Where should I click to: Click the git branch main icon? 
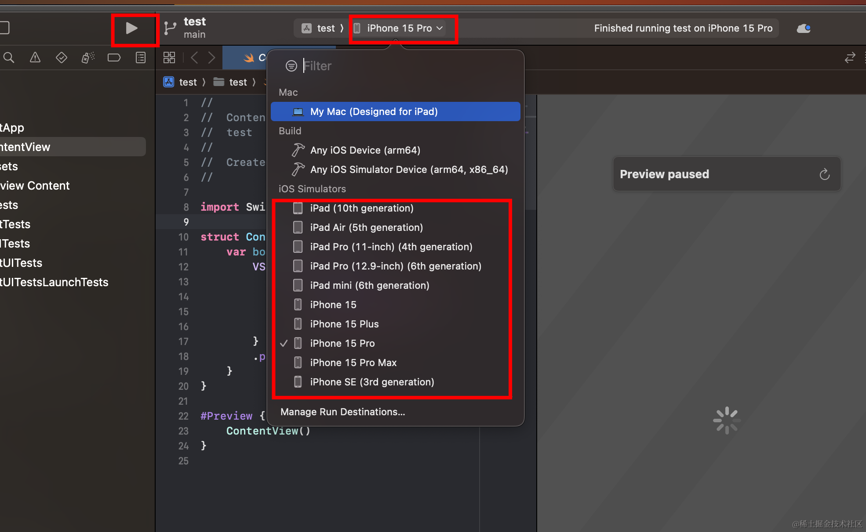coord(170,29)
